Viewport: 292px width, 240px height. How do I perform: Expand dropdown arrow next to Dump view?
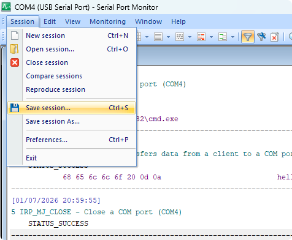pos(190,37)
